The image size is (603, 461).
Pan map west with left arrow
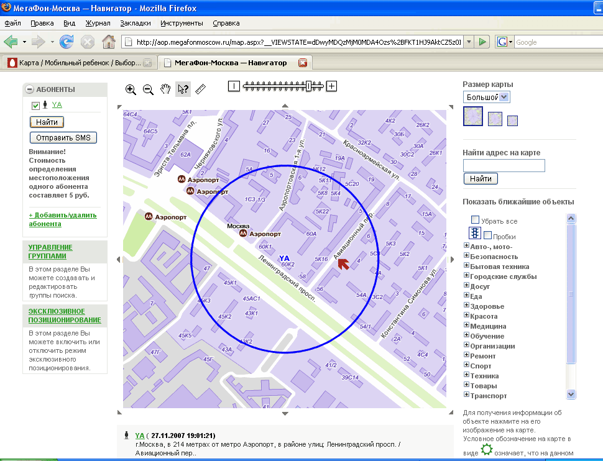point(119,260)
